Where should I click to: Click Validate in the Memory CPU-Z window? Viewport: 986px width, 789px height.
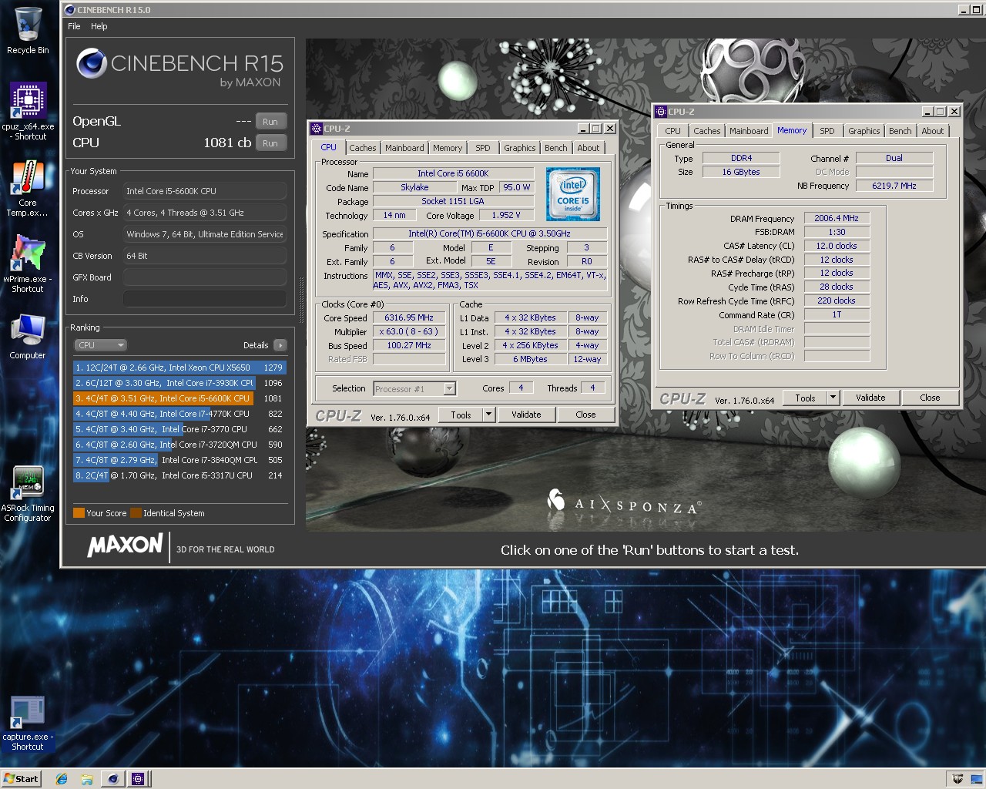pyautogui.click(x=870, y=398)
